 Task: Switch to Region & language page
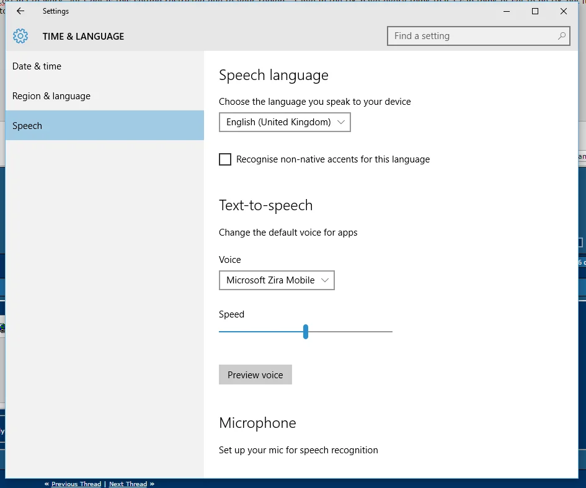click(x=105, y=96)
